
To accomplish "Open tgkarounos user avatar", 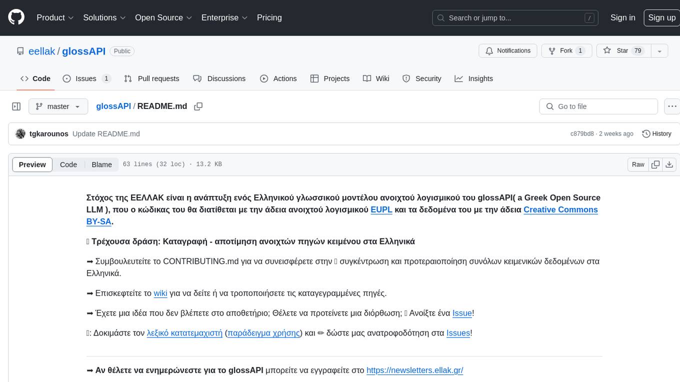I will pyautogui.click(x=20, y=133).
